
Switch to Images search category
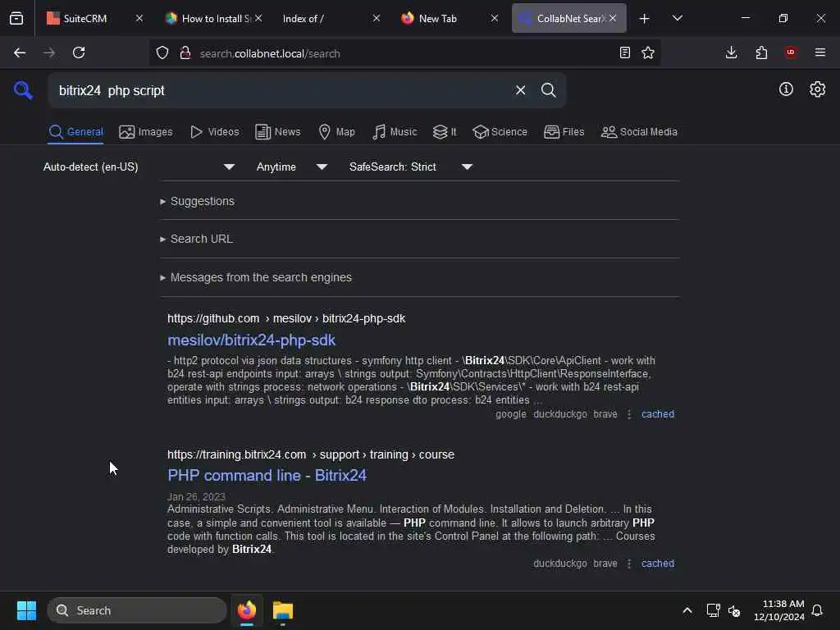146,132
